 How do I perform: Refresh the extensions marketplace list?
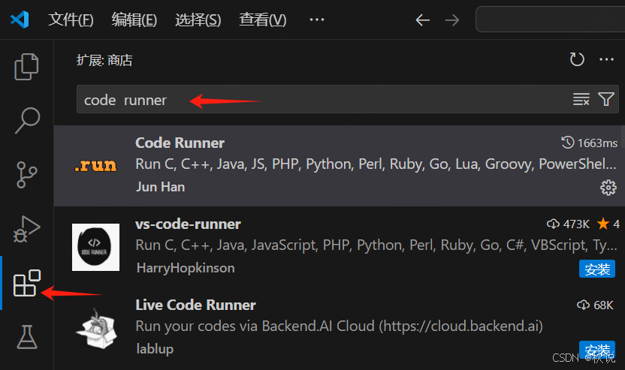click(577, 60)
